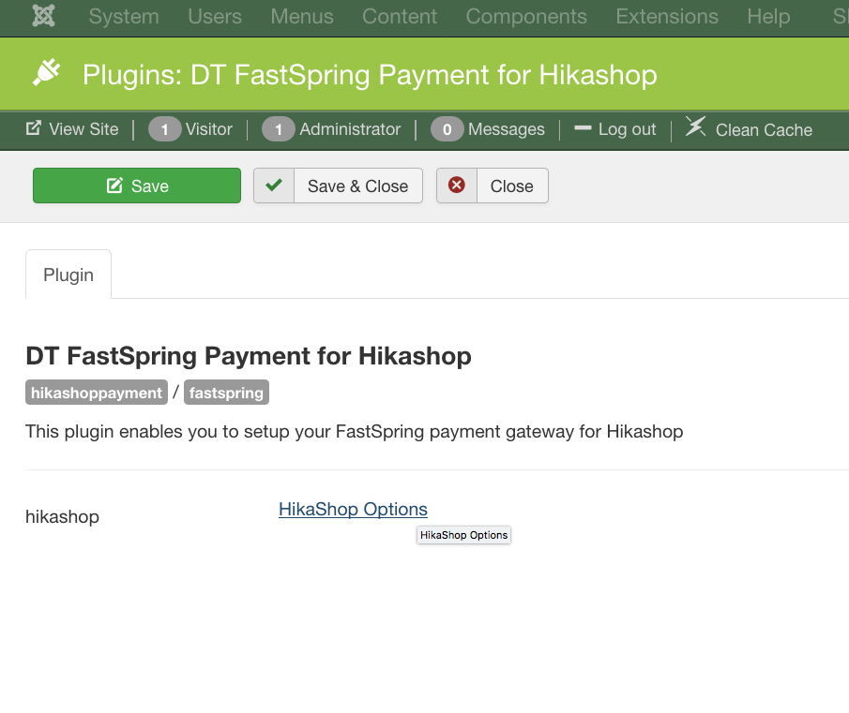The height and width of the screenshot is (713, 849).
Task: Click the plugin description sentence
Action: click(x=354, y=432)
